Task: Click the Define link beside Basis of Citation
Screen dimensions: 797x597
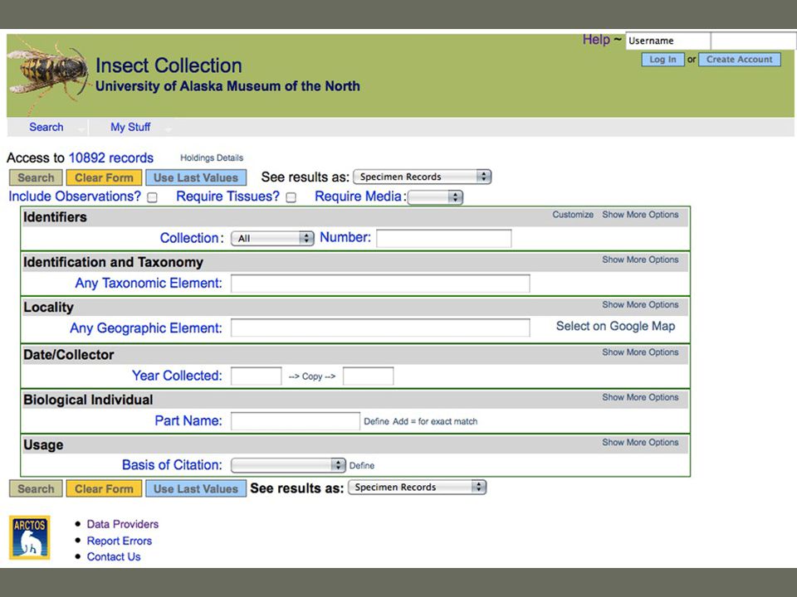Action: (x=362, y=465)
